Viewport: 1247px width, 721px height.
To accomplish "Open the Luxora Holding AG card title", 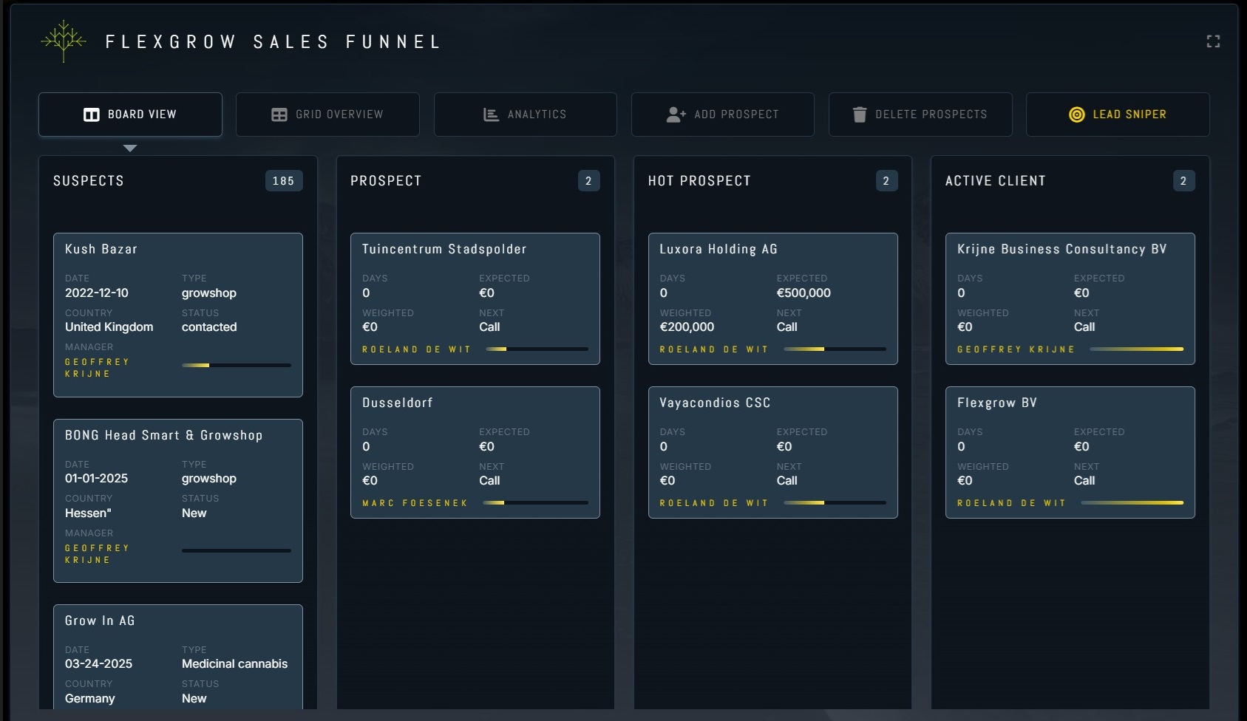I will point(718,249).
